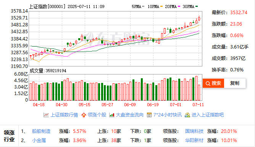Click the chart icon beside 上证指数行情

46,115
